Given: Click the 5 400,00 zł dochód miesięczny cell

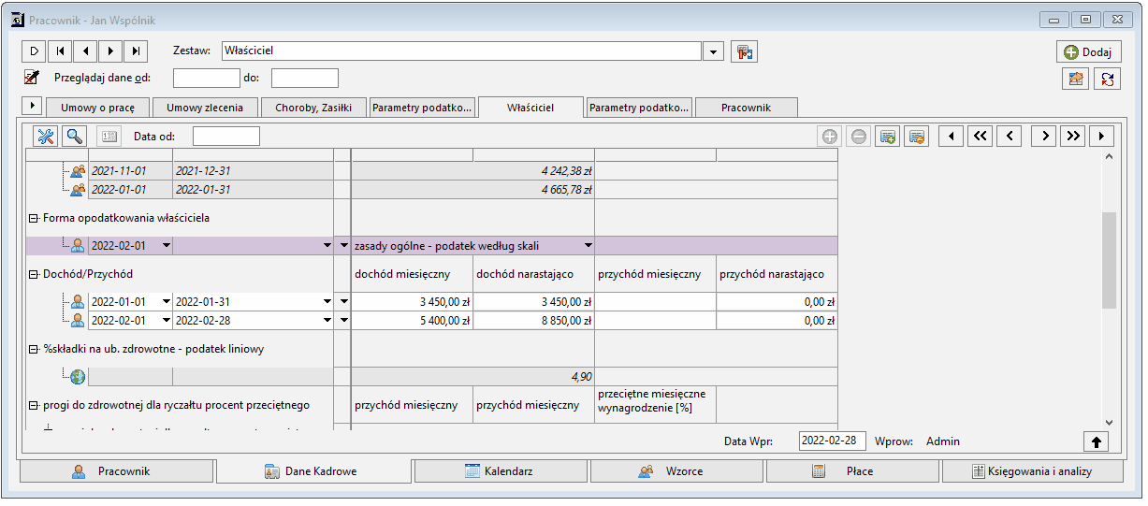Looking at the screenshot, I should point(412,320).
